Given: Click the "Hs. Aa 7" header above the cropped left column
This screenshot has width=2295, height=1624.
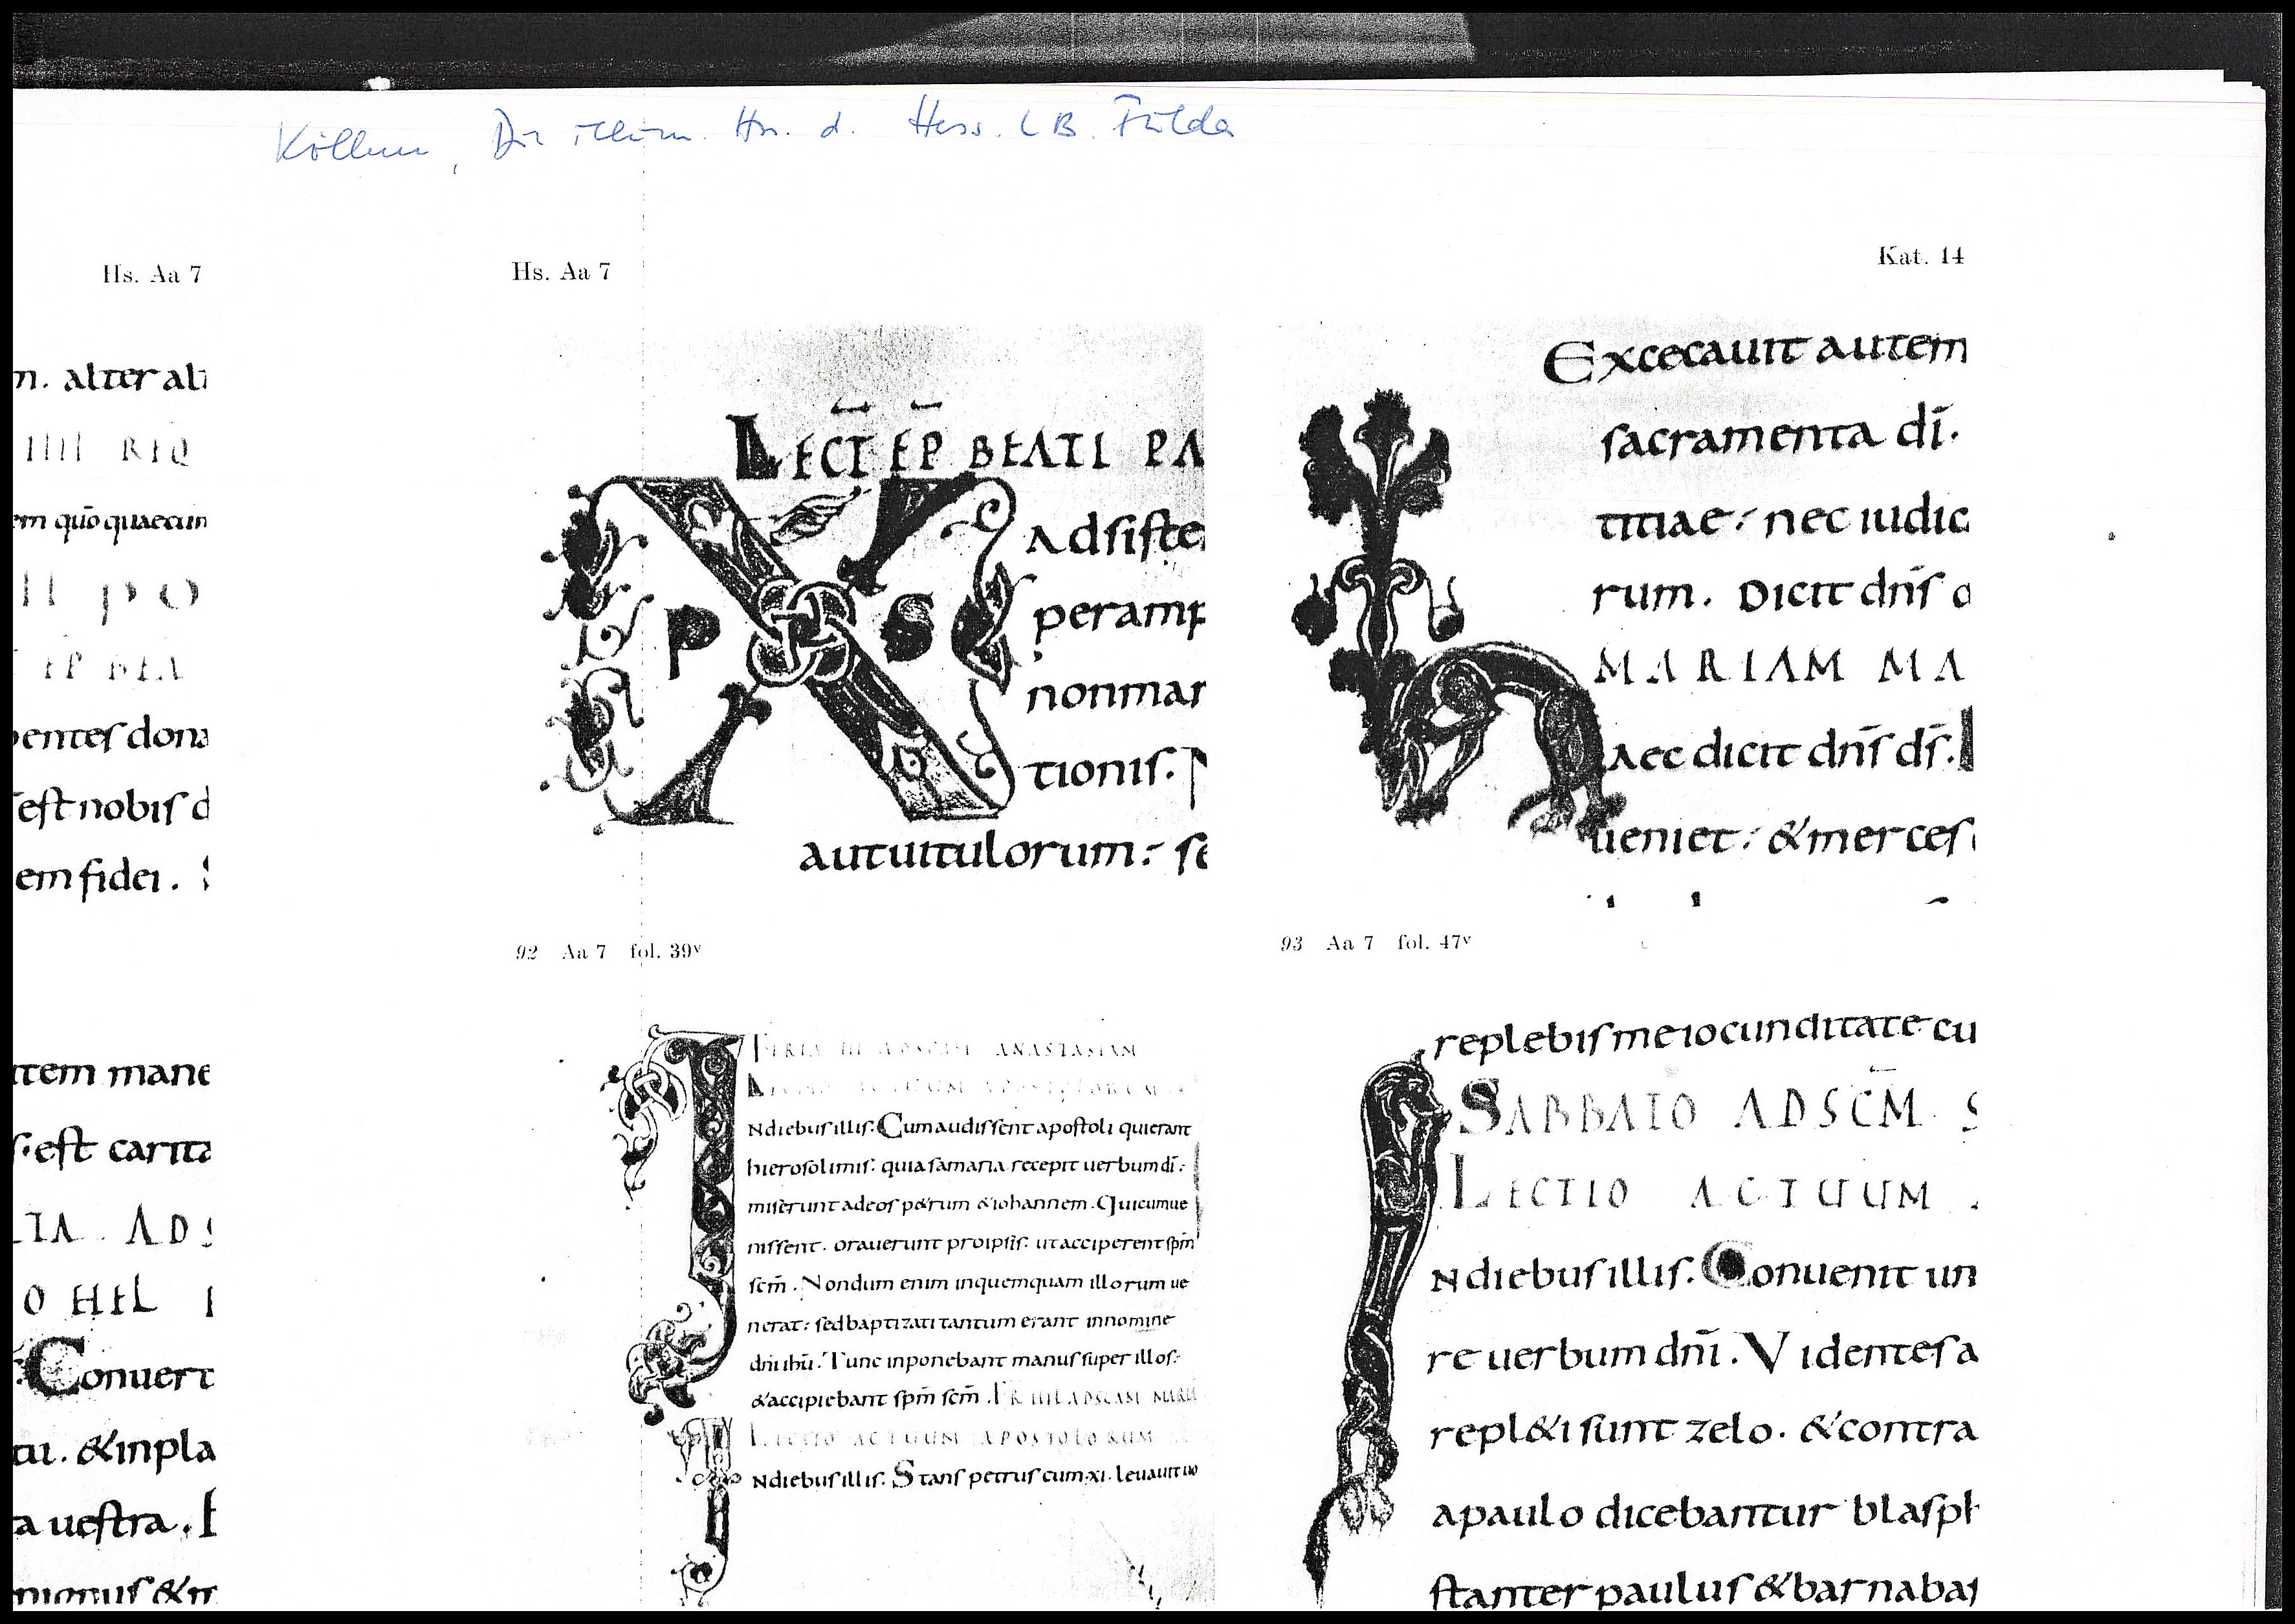Looking at the screenshot, I should (x=152, y=274).
